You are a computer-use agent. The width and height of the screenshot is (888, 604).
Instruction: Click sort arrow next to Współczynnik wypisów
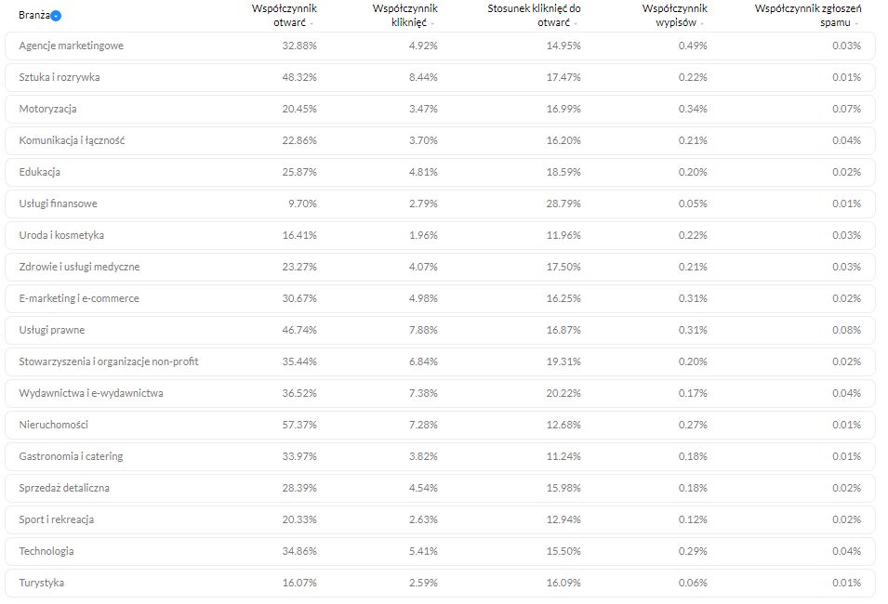pos(702,23)
